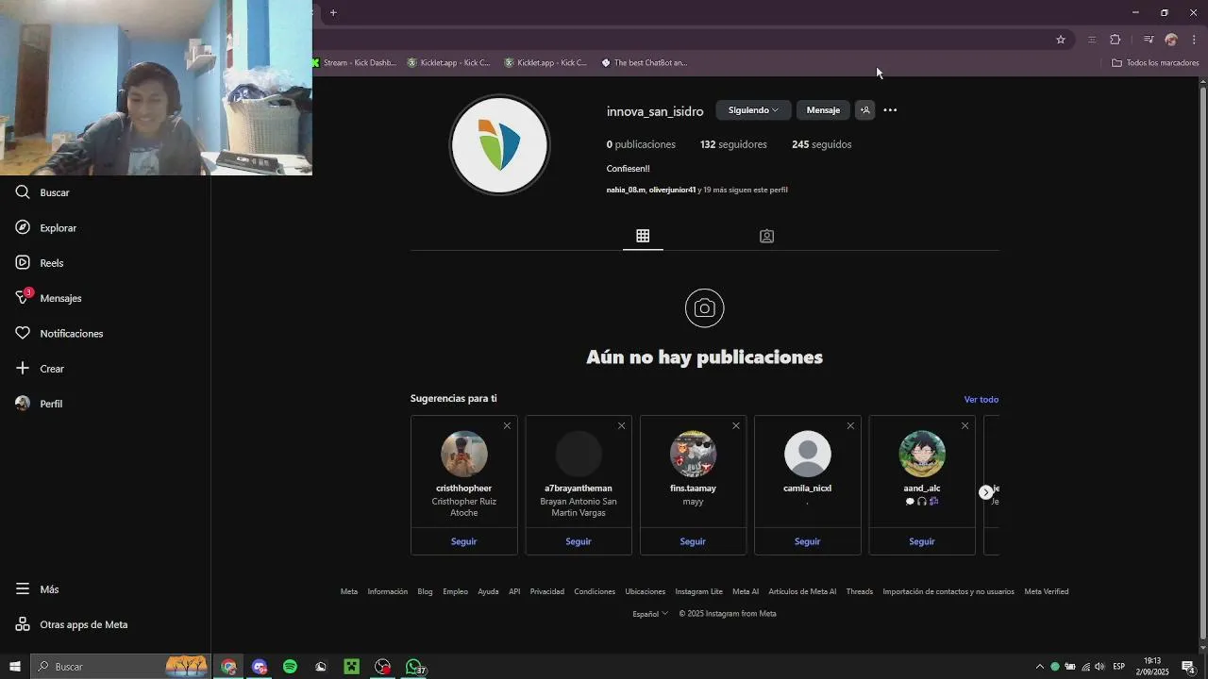This screenshot has height=679, width=1208.
Task: Dismiss the fins.taamay suggestion
Action: (x=736, y=426)
